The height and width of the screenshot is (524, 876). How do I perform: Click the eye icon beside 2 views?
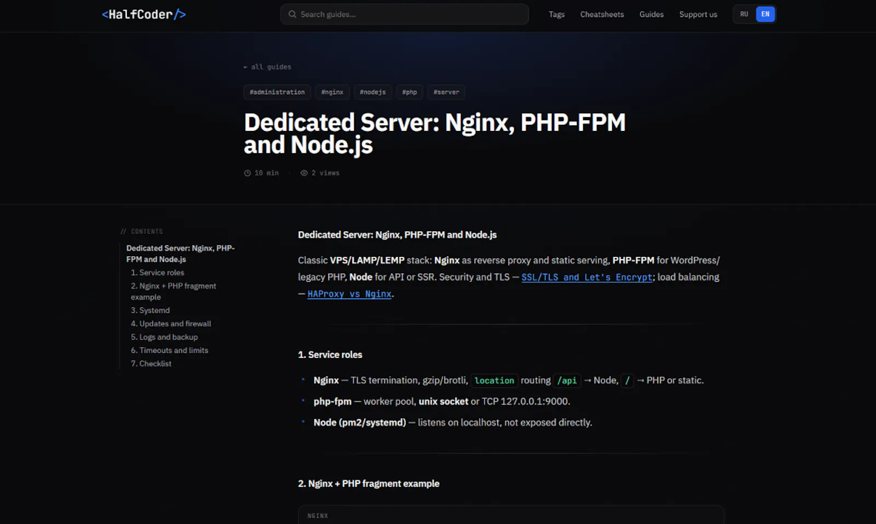click(x=304, y=173)
